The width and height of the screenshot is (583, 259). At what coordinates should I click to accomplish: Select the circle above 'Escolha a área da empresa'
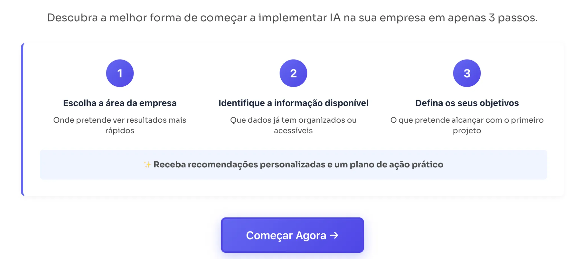[120, 73]
